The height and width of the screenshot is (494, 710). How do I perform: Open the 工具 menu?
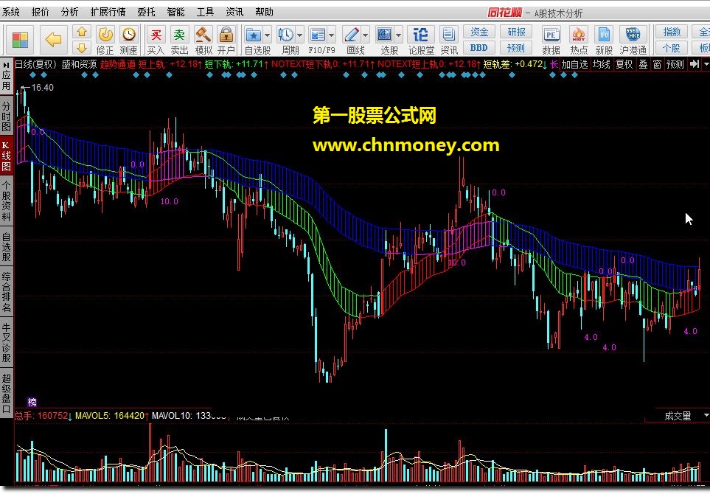pyautogui.click(x=205, y=13)
